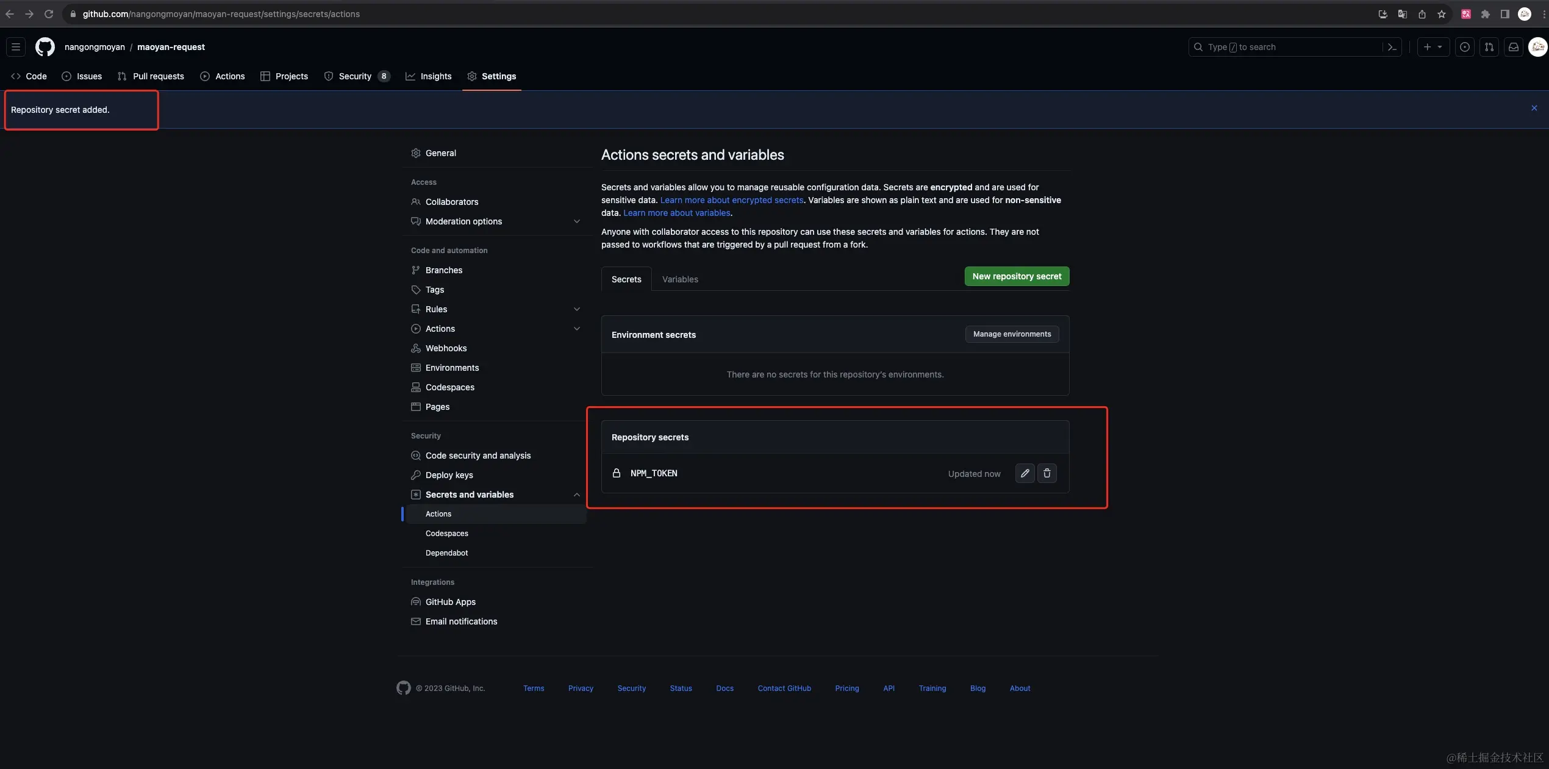This screenshot has height=769, width=1549.
Task: Expand the Moderation options section
Action: [x=576, y=221]
